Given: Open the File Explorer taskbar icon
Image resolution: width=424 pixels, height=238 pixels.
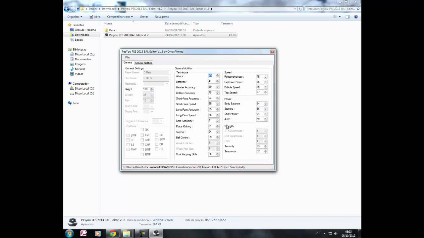Looking at the screenshot, I should pyautogui.click(x=127, y=233).
